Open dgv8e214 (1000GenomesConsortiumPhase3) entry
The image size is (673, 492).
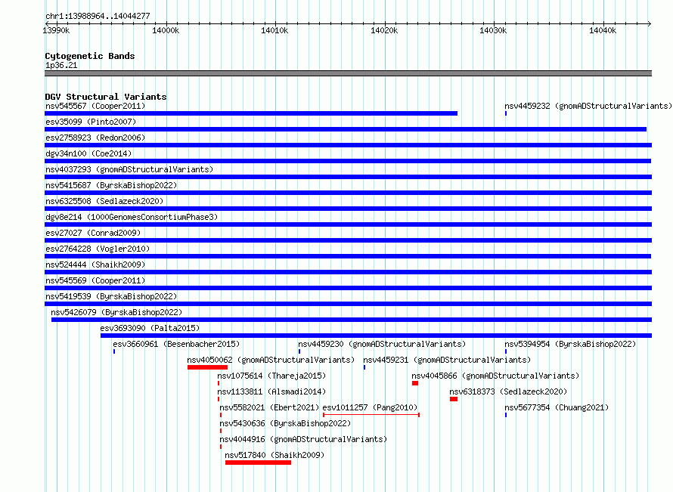pyautogui.click(x=132, y=217)
